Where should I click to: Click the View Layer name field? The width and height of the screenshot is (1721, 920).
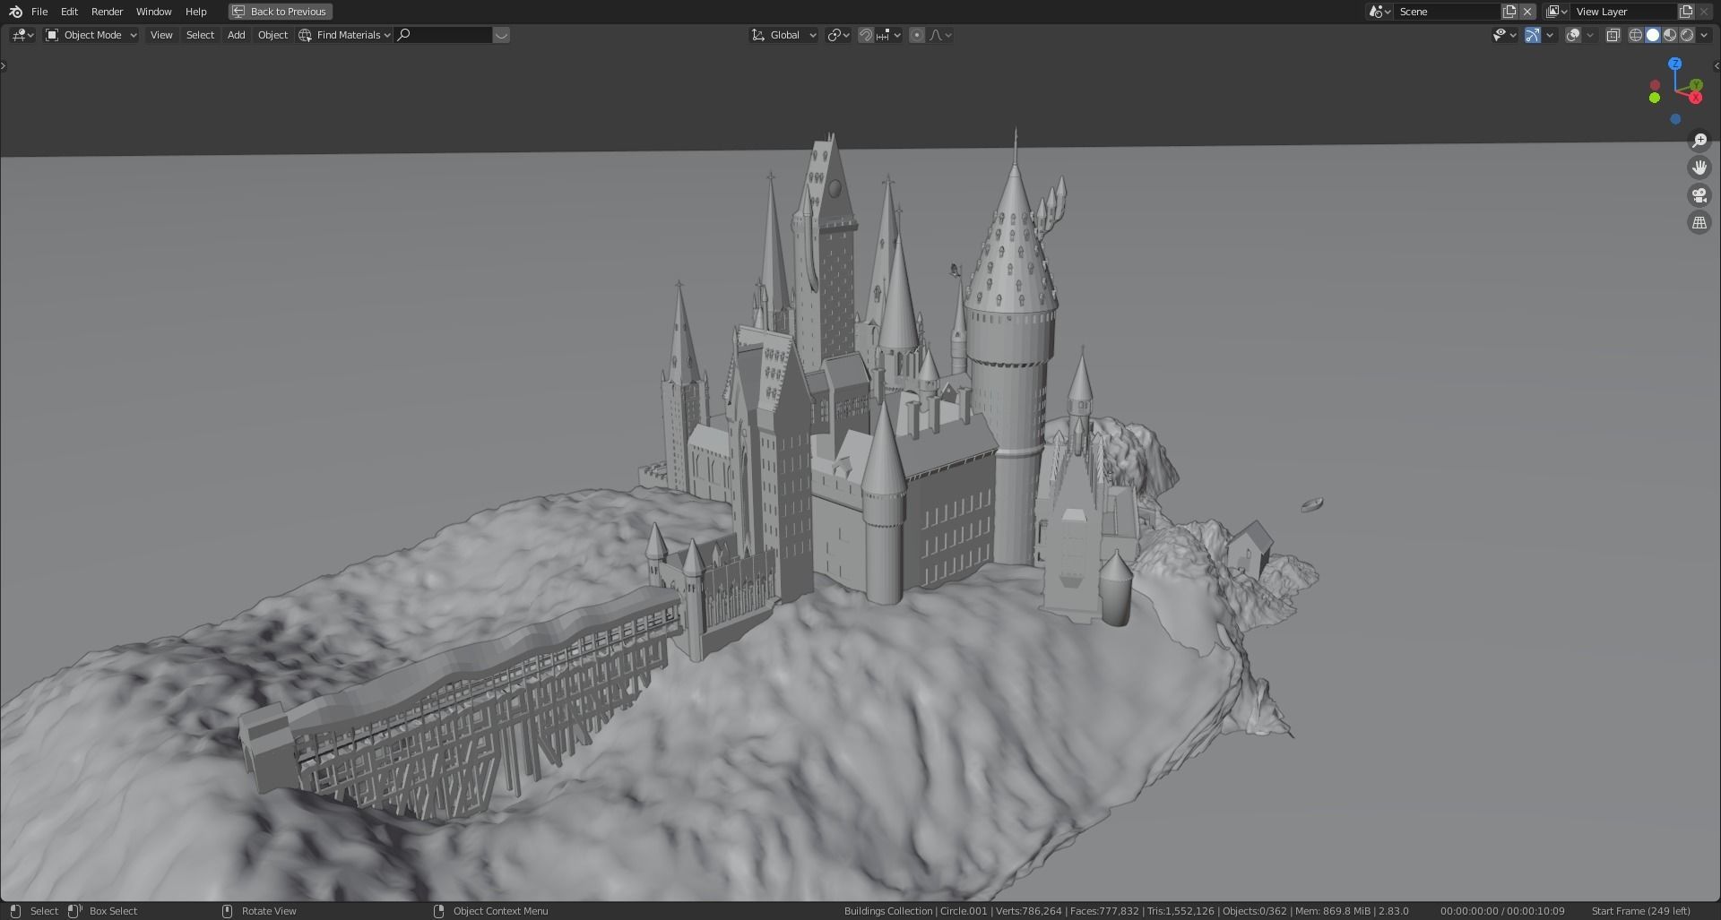1624,12
